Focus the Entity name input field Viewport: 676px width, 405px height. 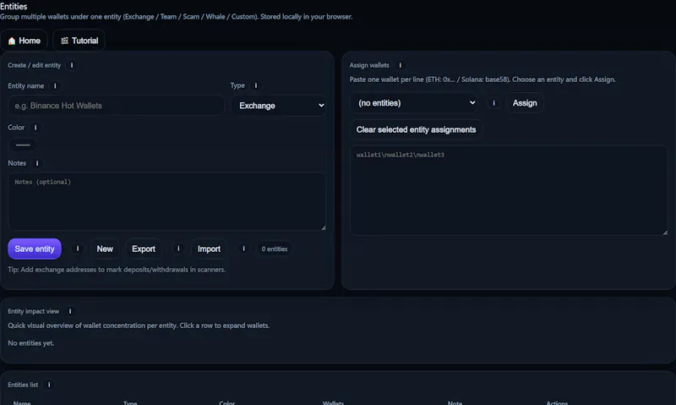[116, 106]
